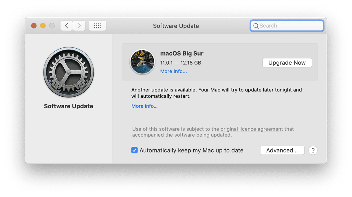
Task: Open Advanced update options
Action: [282, 150]
